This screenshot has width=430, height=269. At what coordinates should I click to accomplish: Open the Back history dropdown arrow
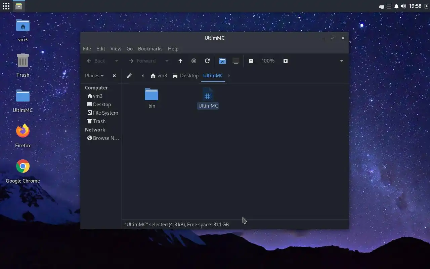click(x=117, y=61)
